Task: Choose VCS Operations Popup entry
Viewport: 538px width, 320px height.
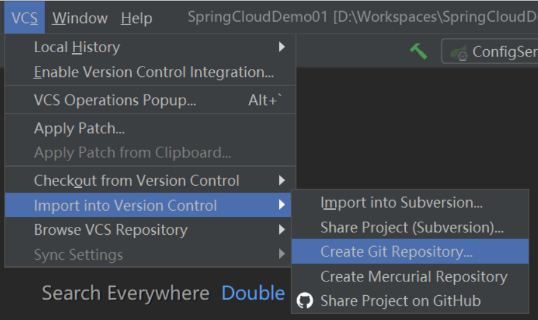Action: click(150, 100)
